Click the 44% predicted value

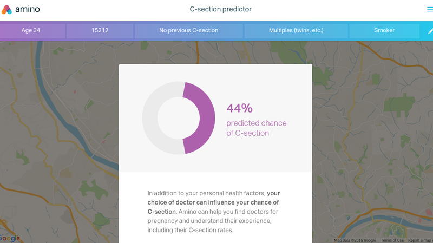click(239, 108)
